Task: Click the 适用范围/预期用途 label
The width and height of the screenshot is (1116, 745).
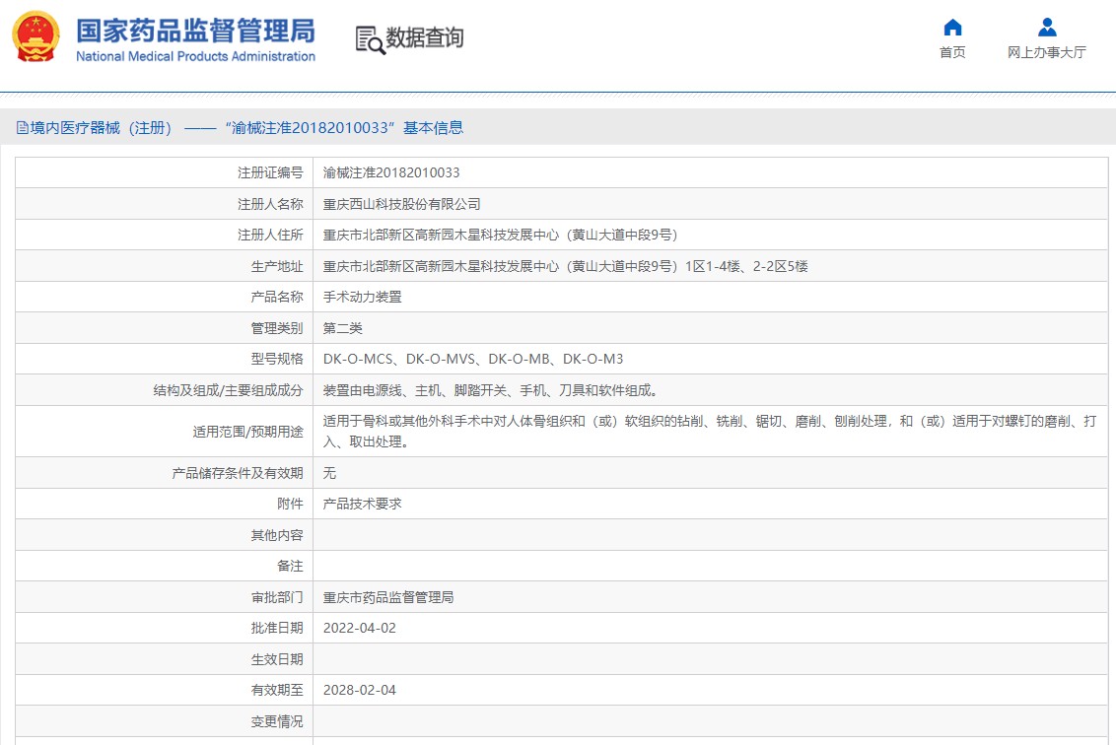Action: click(x=247, y=432)
